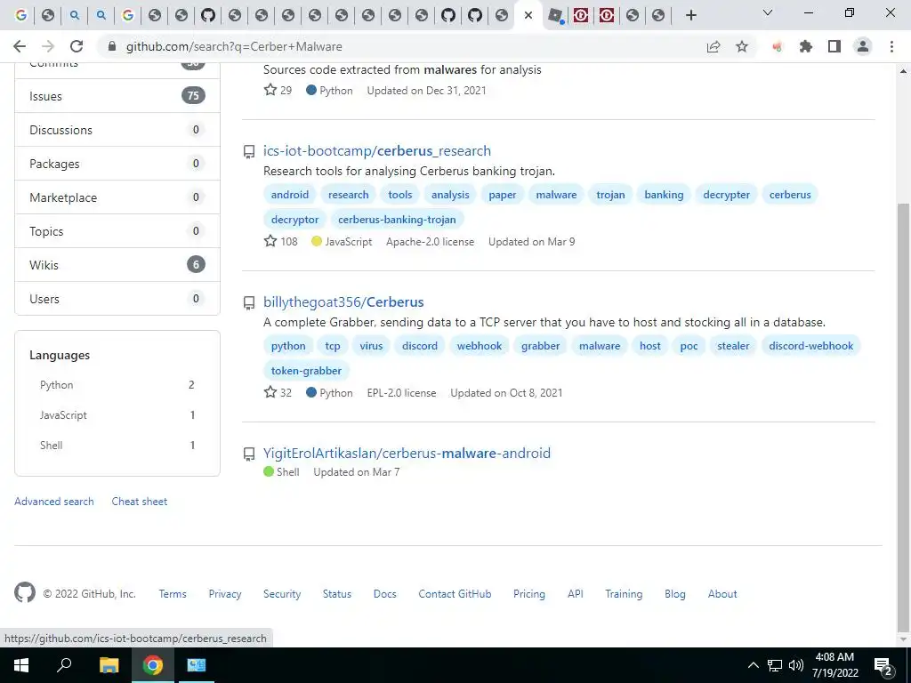Open File Explorer from the taskbar
The height and width of the screenshot is (683, 911).
[109, 665]
